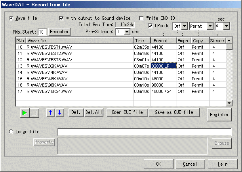Screen dimensions: 242x172
Task: Open the Pre-Silence seconds dropdown
Action: point(127,32)
